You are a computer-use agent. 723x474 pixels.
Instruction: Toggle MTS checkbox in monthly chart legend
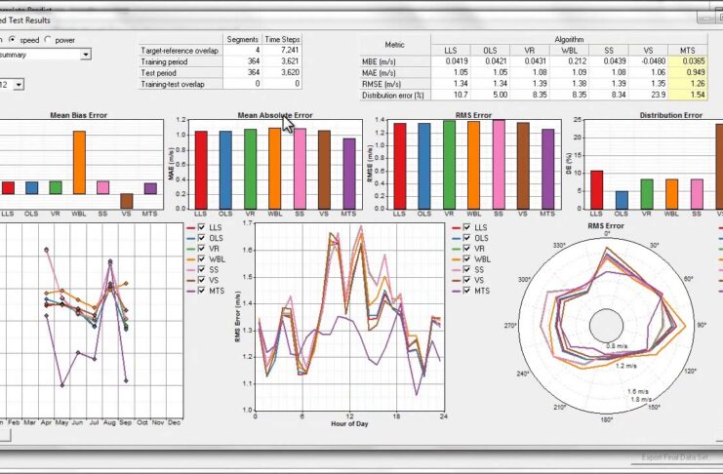[201, 291]
